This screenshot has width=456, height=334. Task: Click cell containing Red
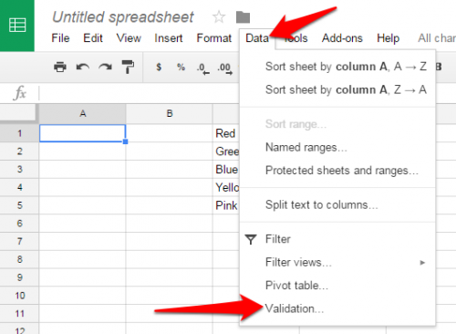[x=226, y=133]
